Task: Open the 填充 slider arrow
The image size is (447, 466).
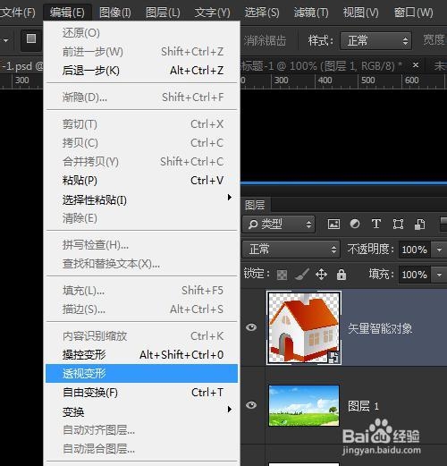Action: [x=439, y=275]
